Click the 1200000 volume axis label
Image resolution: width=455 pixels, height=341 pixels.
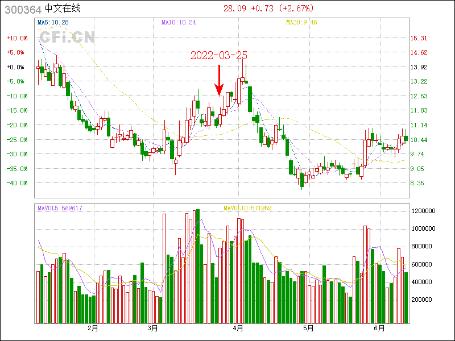[x=424, y=211]
